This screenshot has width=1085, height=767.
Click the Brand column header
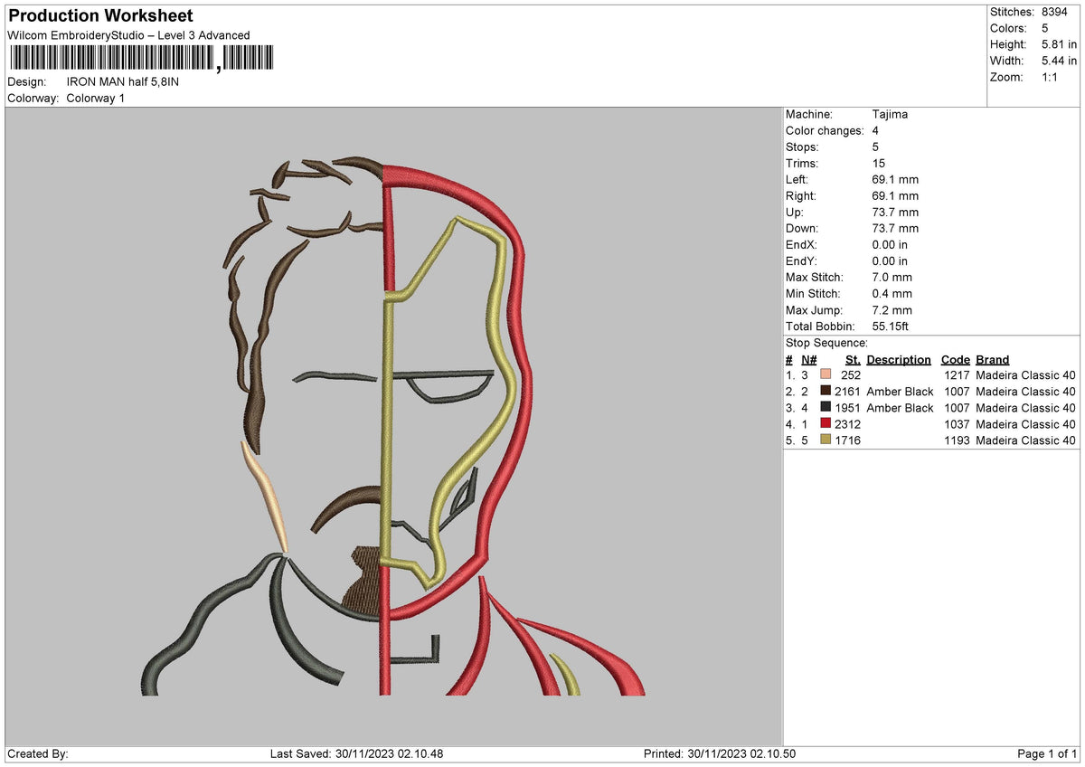coord(992,359)
